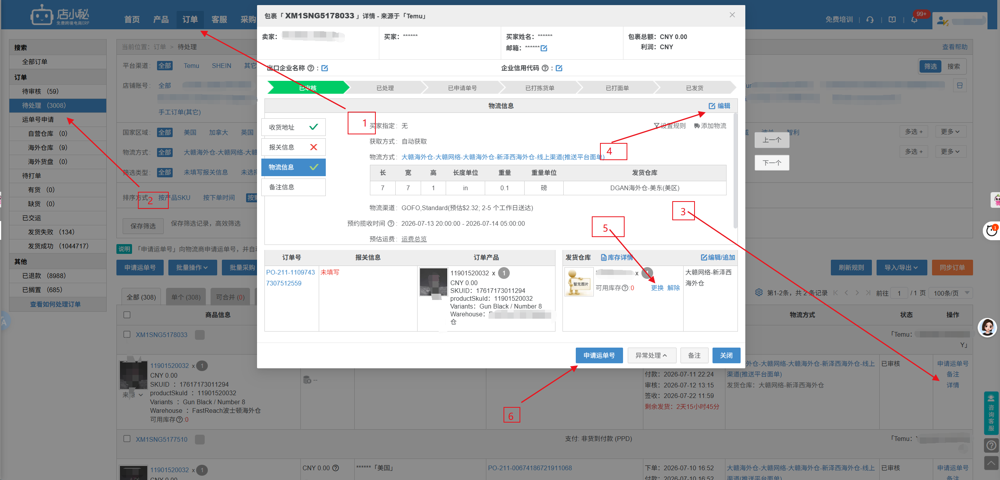Click the first 多选 + button

click(914, 132)
